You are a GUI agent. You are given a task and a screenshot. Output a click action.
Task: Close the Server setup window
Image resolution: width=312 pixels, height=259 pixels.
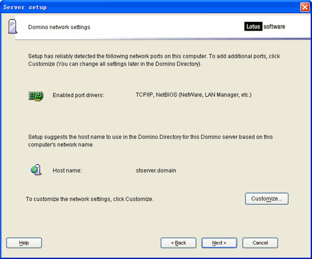coord(305,7)
